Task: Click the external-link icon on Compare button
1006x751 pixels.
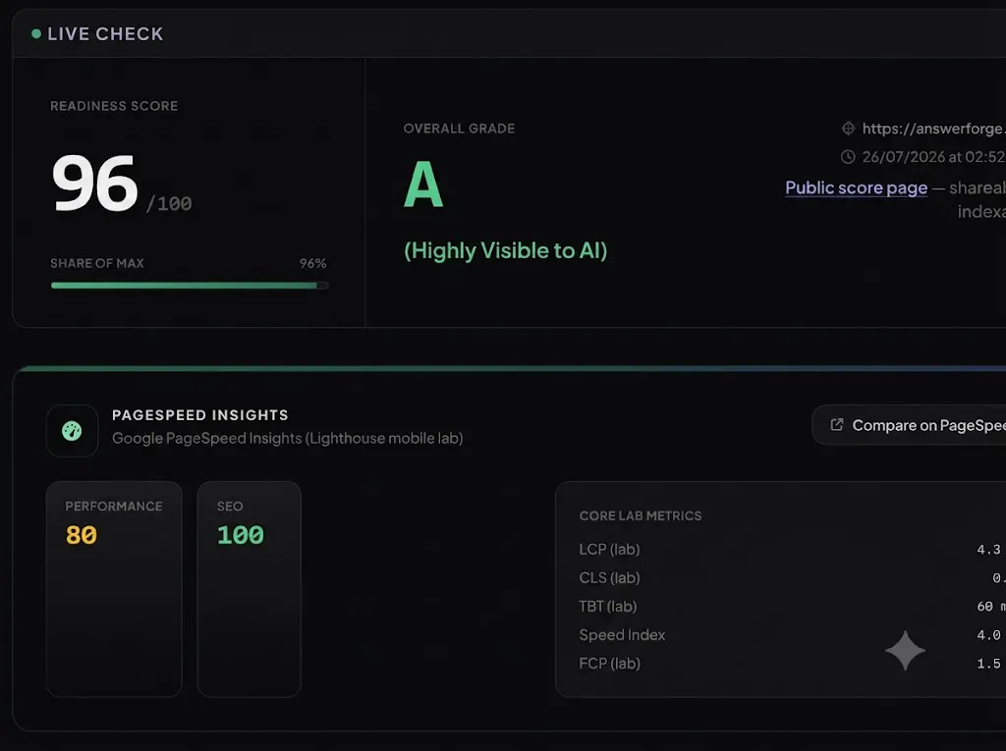Action: 837,424
